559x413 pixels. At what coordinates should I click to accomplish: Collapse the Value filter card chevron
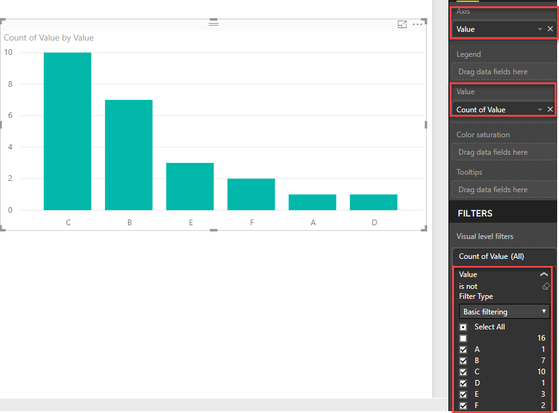point(543,274)
